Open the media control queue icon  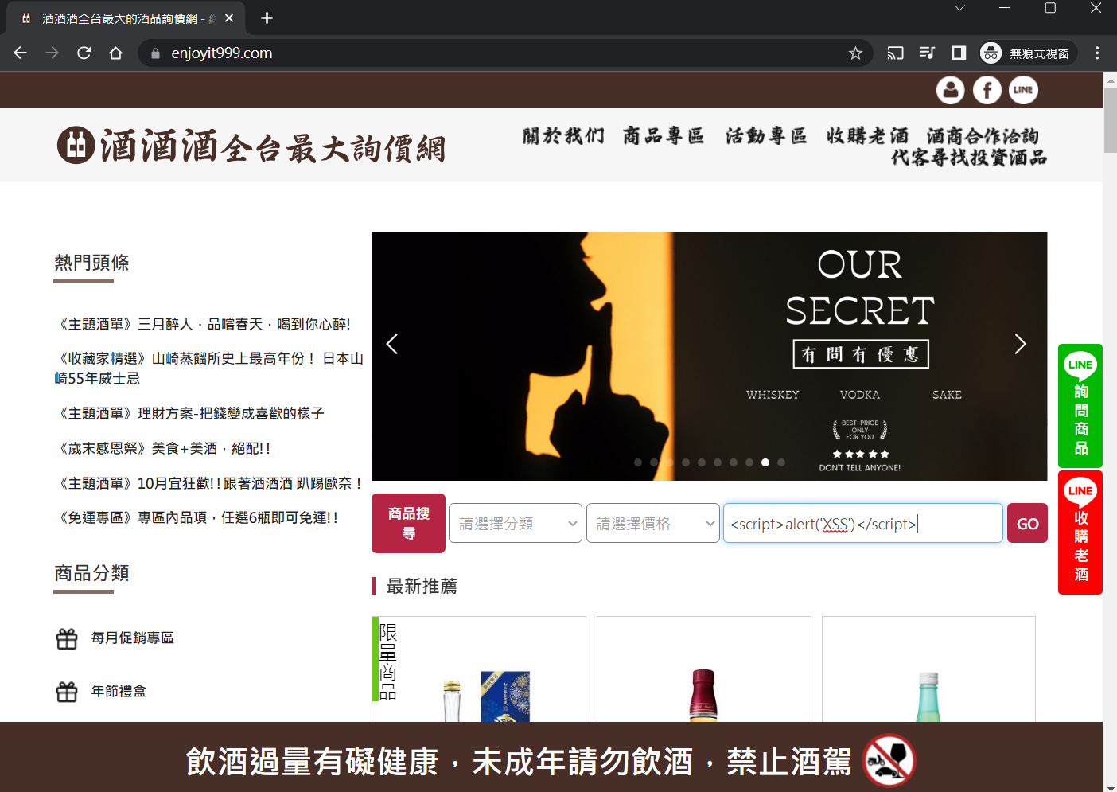tap(927, 53)
